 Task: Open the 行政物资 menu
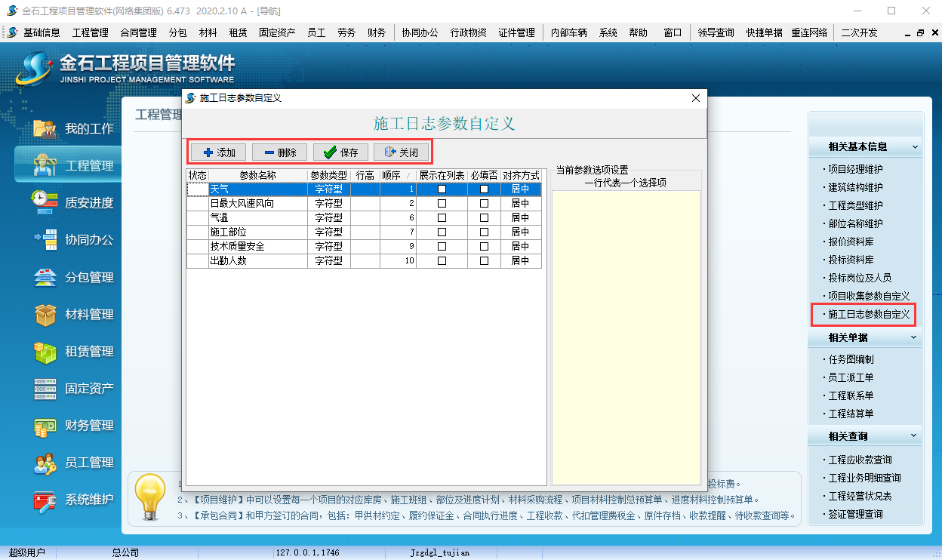[x=468, y=32]
